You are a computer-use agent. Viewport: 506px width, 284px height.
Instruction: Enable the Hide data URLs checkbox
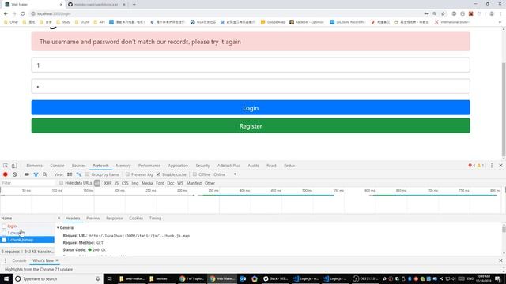pos(61,183)
